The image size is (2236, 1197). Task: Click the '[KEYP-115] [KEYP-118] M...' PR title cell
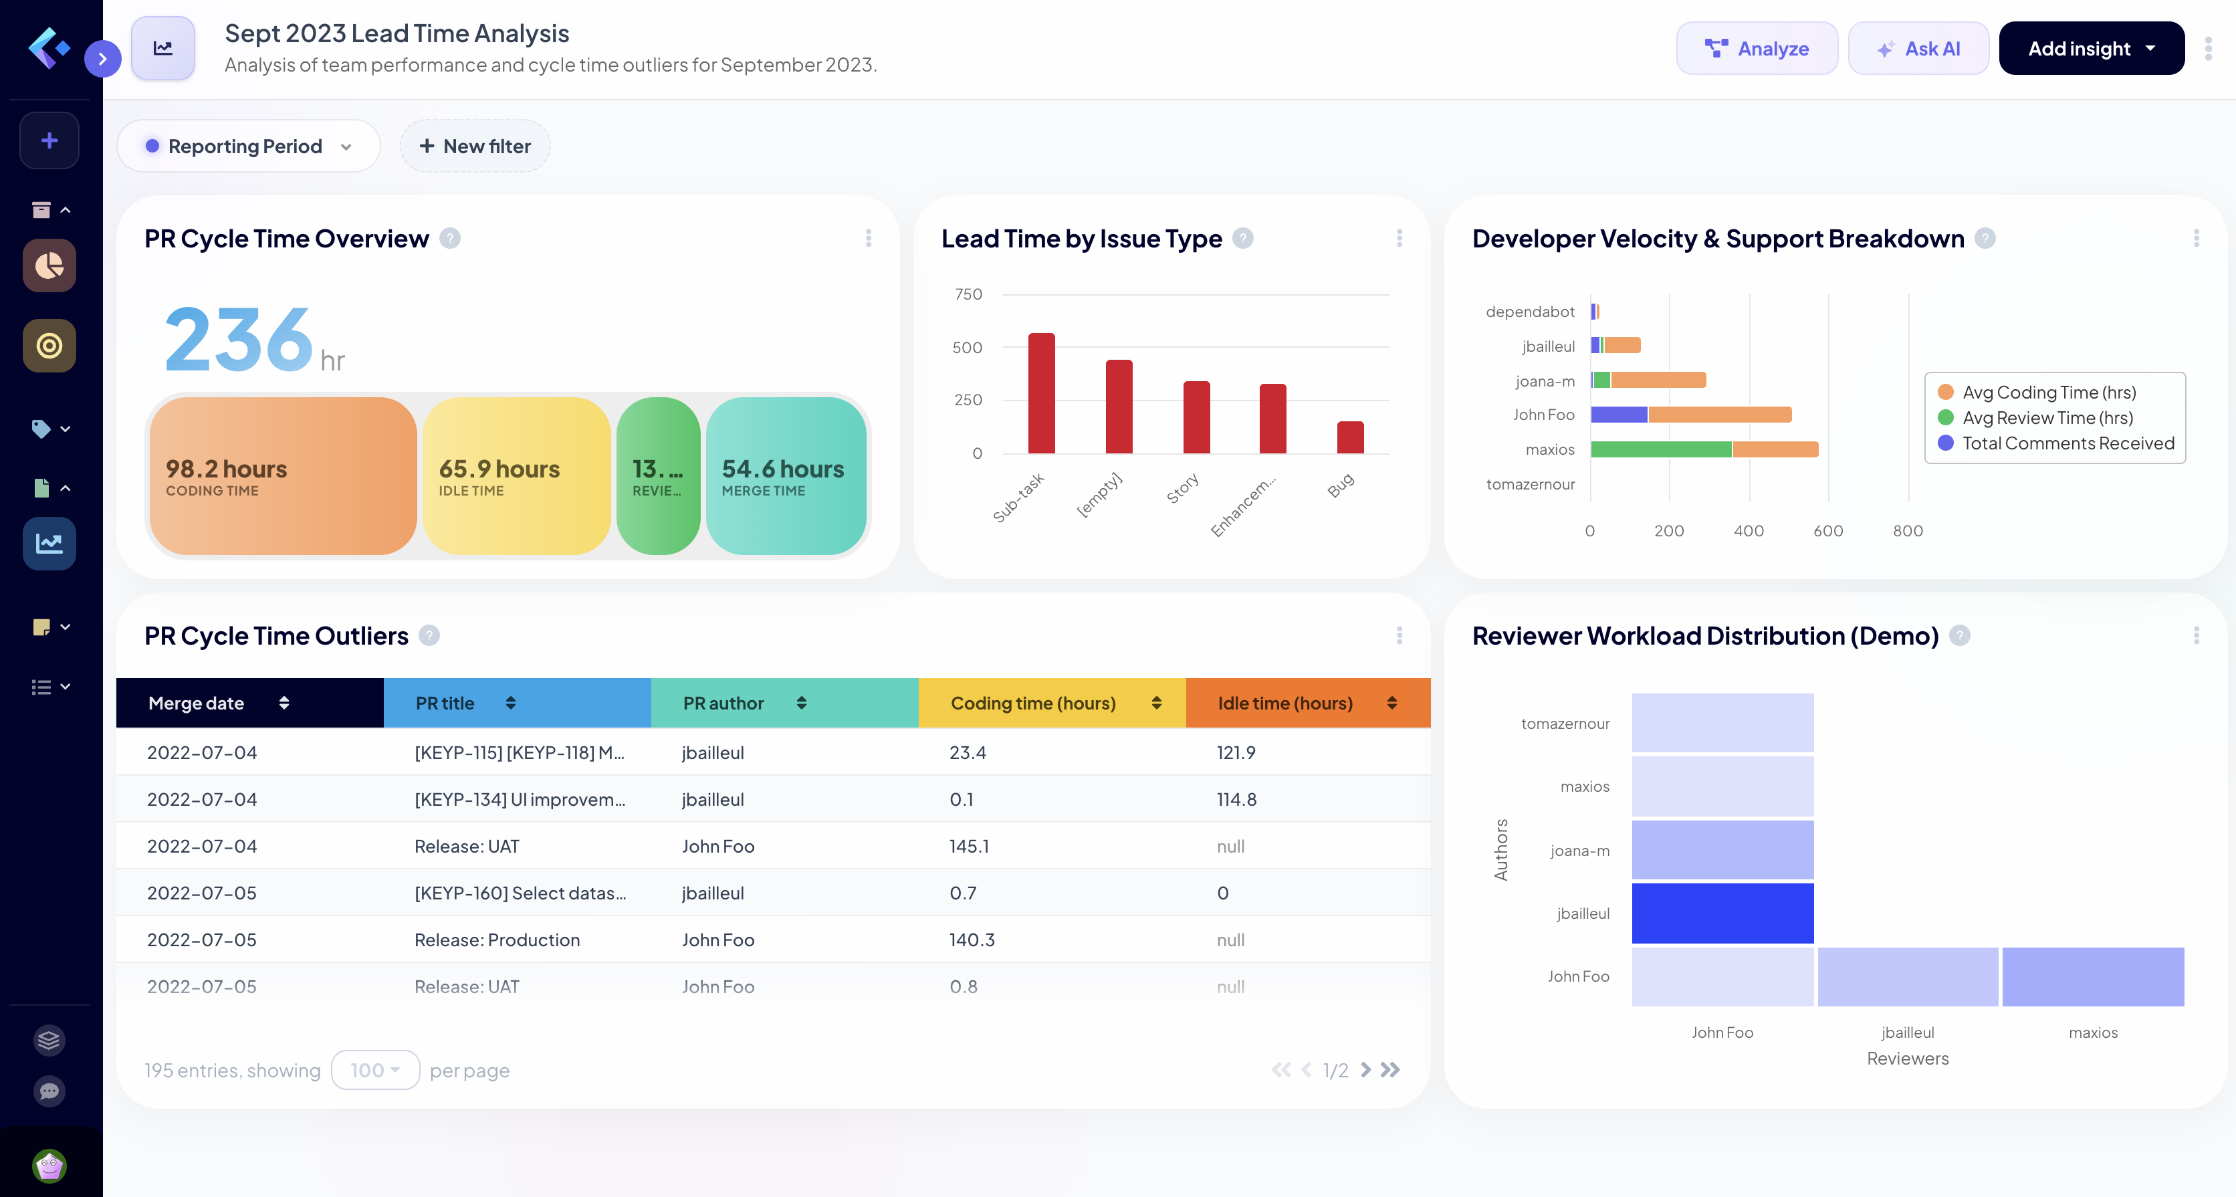tap(519, 752)
